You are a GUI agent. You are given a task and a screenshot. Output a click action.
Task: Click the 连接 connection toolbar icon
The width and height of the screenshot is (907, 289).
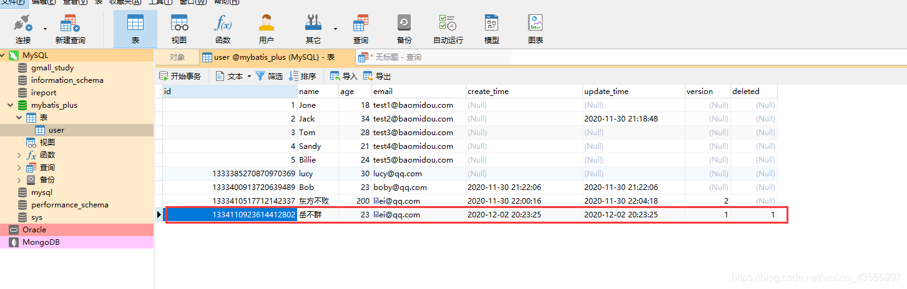coord(23,29)
